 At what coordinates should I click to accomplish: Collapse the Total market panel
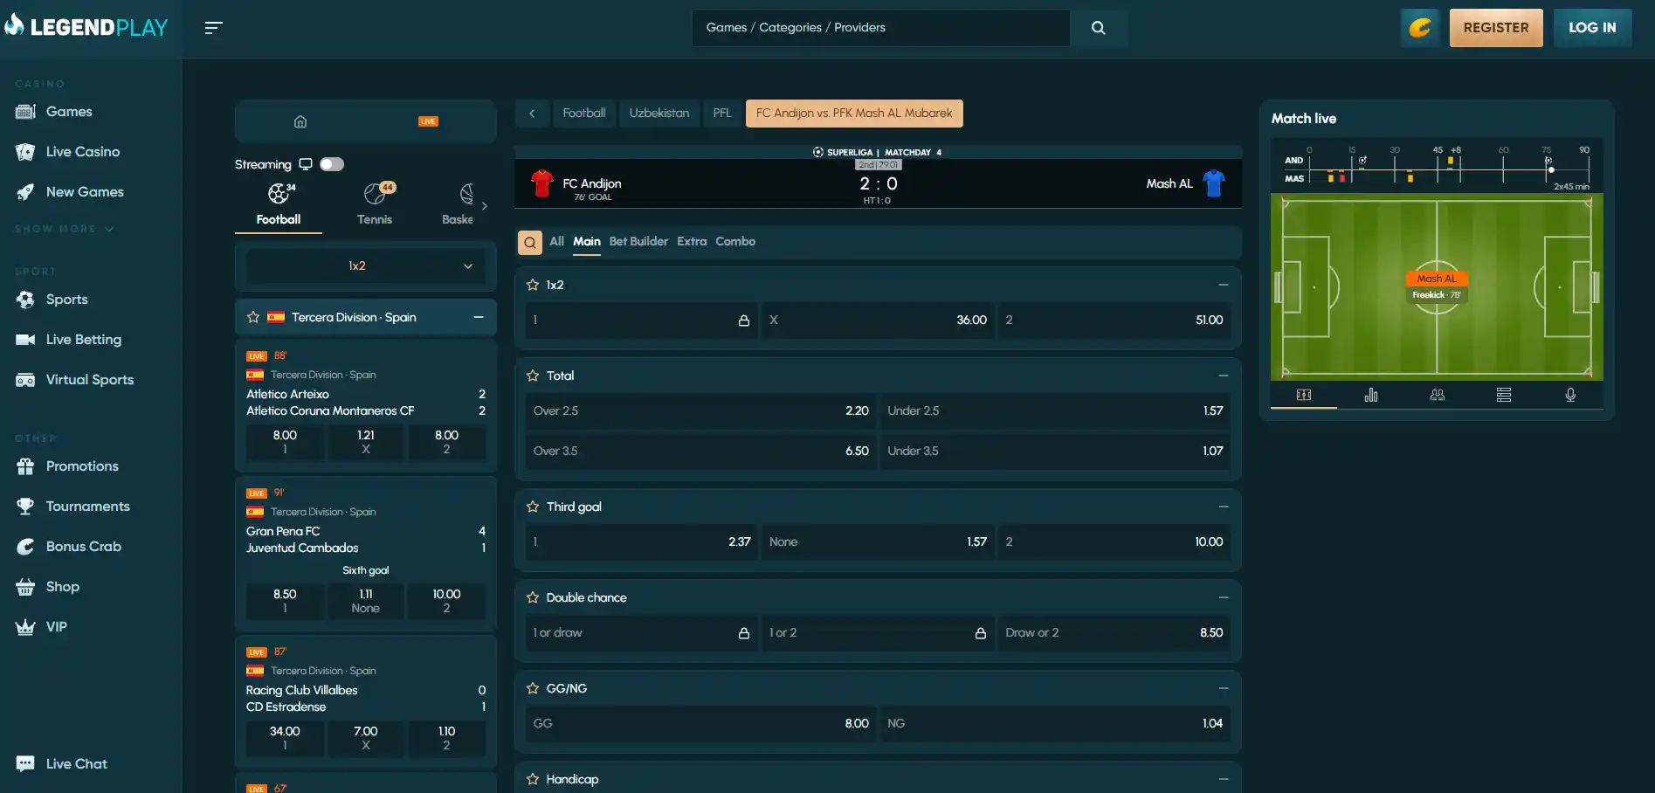[x=1224, y=376]
